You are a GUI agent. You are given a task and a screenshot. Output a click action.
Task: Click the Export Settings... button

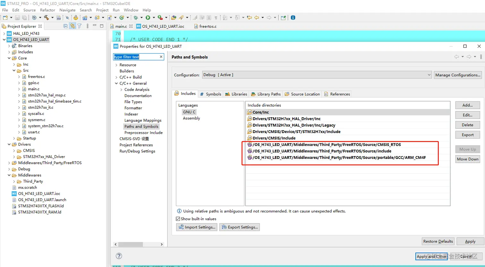tap(240, 227)
